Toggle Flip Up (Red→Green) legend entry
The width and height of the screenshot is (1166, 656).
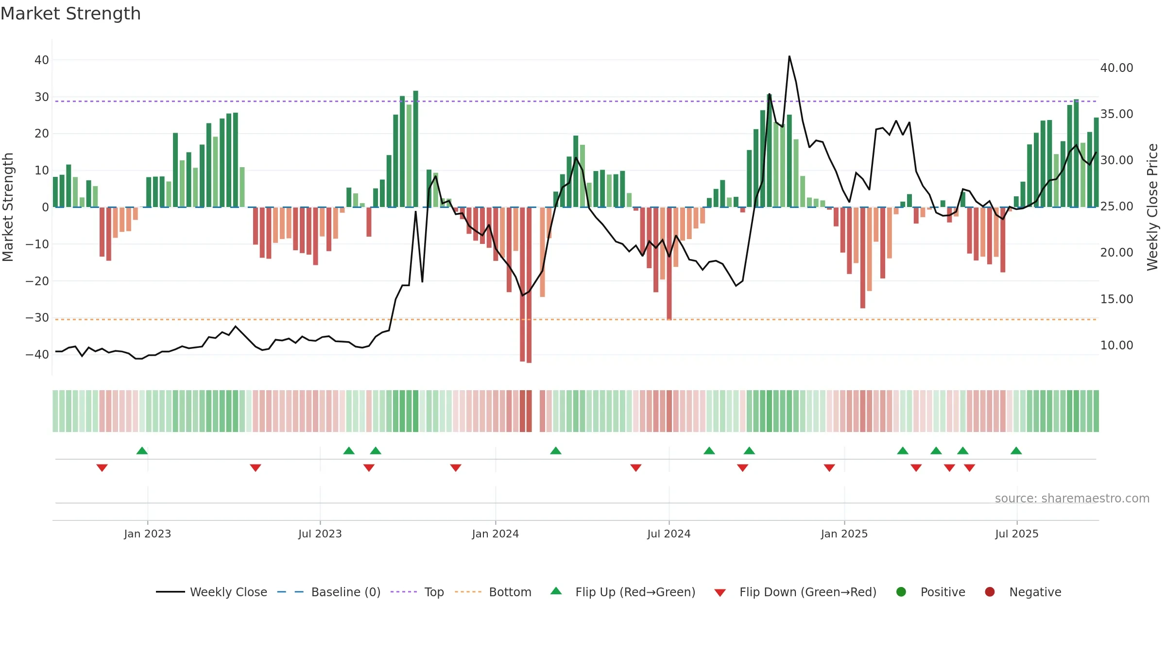coord(623,592)
